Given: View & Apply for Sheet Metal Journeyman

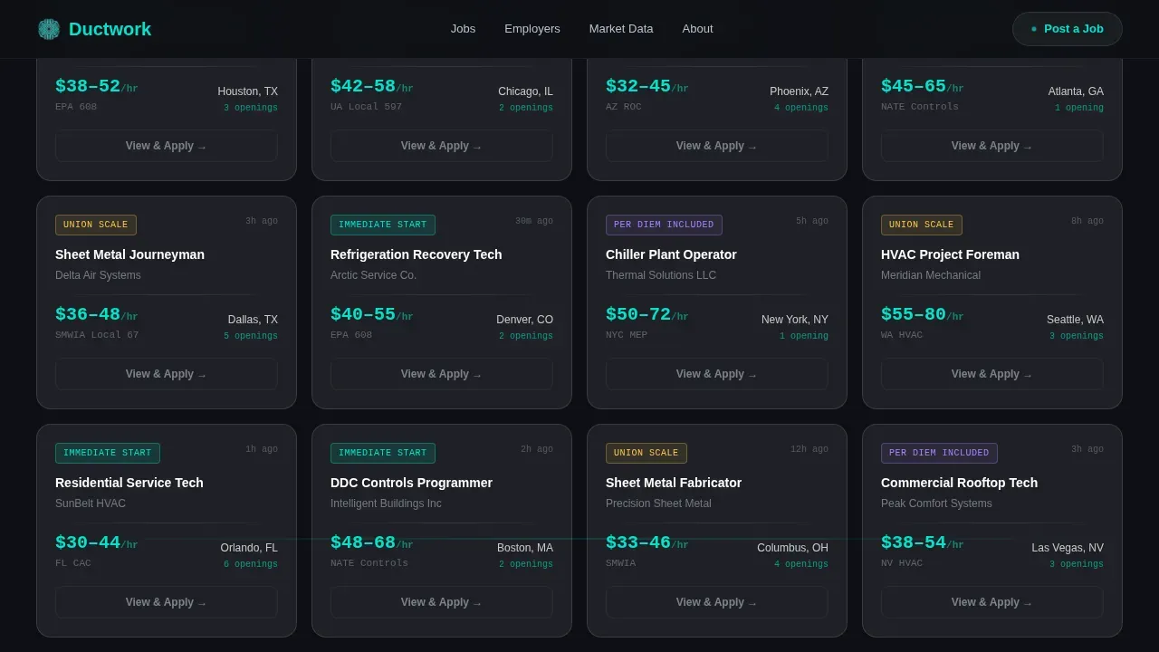Looking at the screenshot, I should coord(167,374).
